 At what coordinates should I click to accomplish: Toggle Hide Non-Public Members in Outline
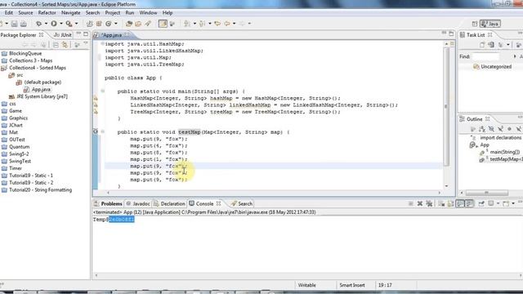pos(509,129)
